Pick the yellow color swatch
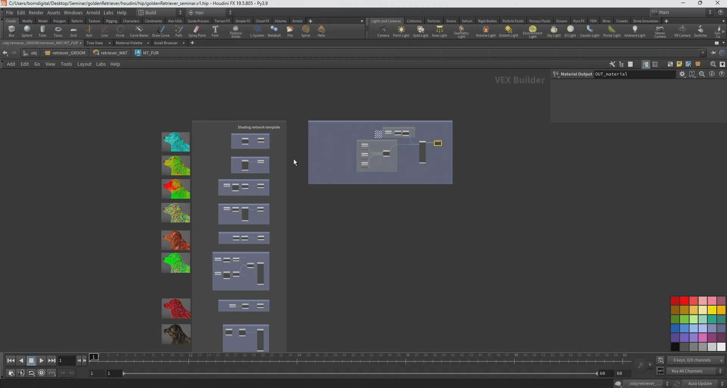The image size is (727, 388). 712,310
